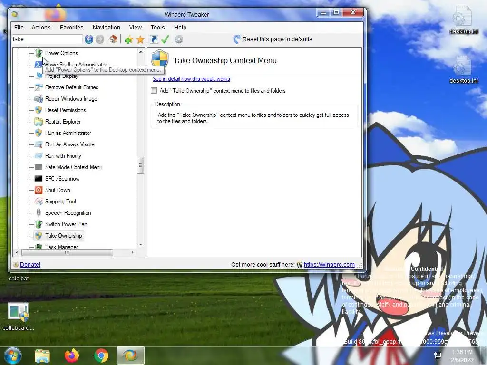Open the Actions menu
Viewport: 487px width, 365px height.
(41, 27)
